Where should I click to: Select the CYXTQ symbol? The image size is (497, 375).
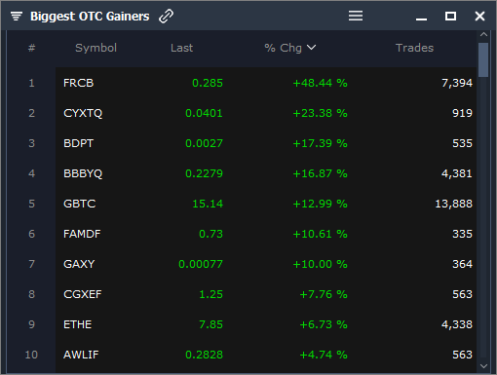point(83,113)
